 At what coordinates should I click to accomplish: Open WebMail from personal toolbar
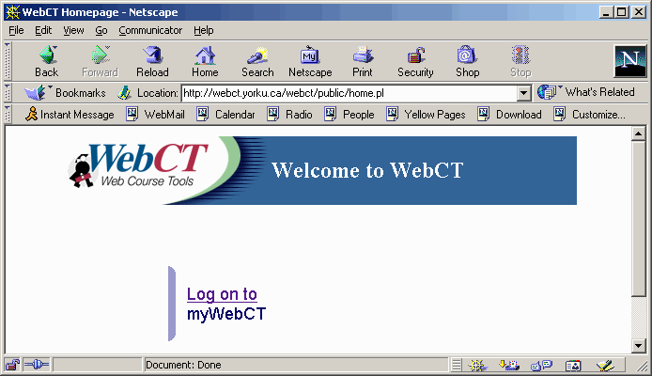156,115
